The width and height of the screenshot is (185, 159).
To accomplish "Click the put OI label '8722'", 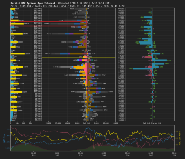I will [x=106, y=110].
